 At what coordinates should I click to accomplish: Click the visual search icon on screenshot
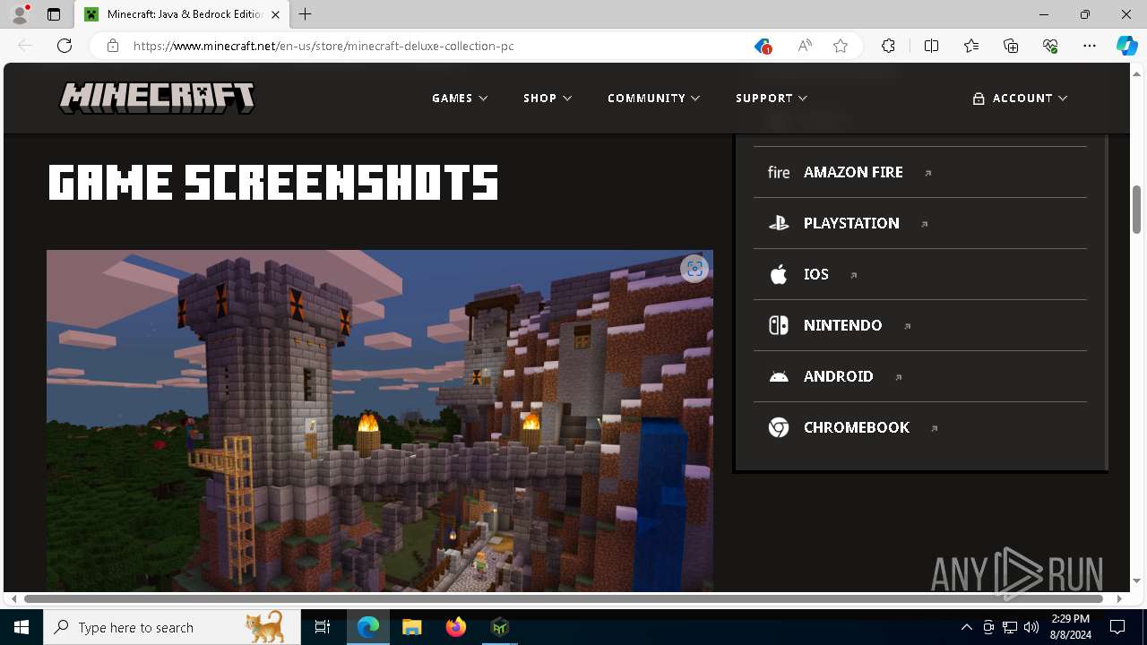click(694, 269)
